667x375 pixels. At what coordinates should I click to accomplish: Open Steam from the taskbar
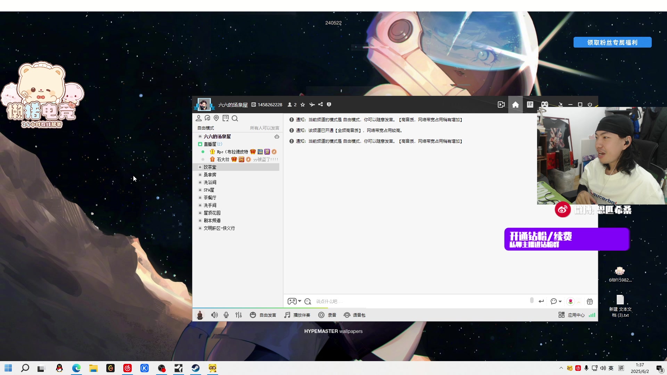(x=196, y=368)
